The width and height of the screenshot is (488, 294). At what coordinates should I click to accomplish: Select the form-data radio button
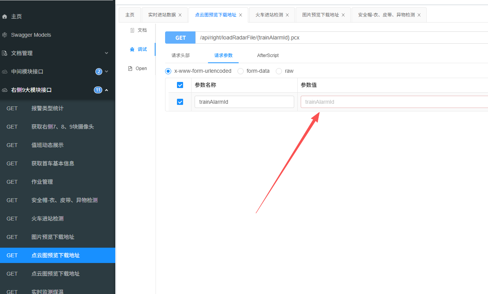[x=241, y=71]
